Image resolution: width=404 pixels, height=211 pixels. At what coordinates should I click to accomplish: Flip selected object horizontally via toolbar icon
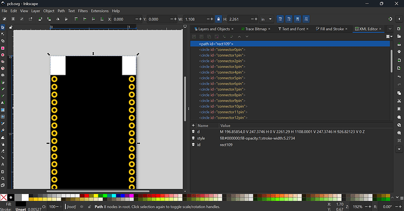[57, 19]
